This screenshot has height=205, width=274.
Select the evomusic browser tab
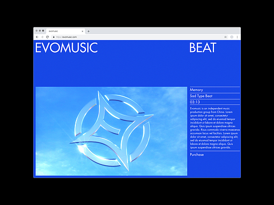click(66, 31)
